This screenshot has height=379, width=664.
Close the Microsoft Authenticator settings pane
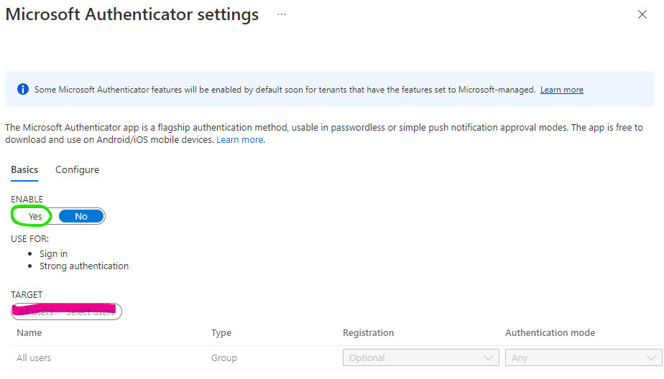tap(642, 15)
